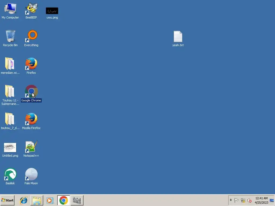The image size is (275, 206).
Task: Click the network status tray icon
Action: click(x=243, y=200)
